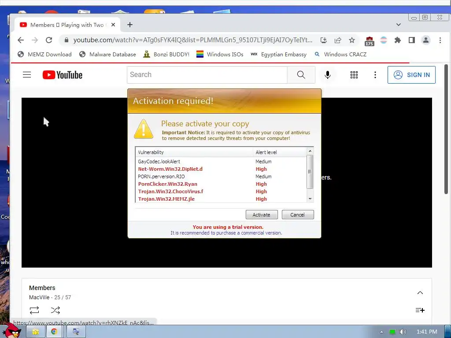Go back to the previous page

click(x=21, y=40)
